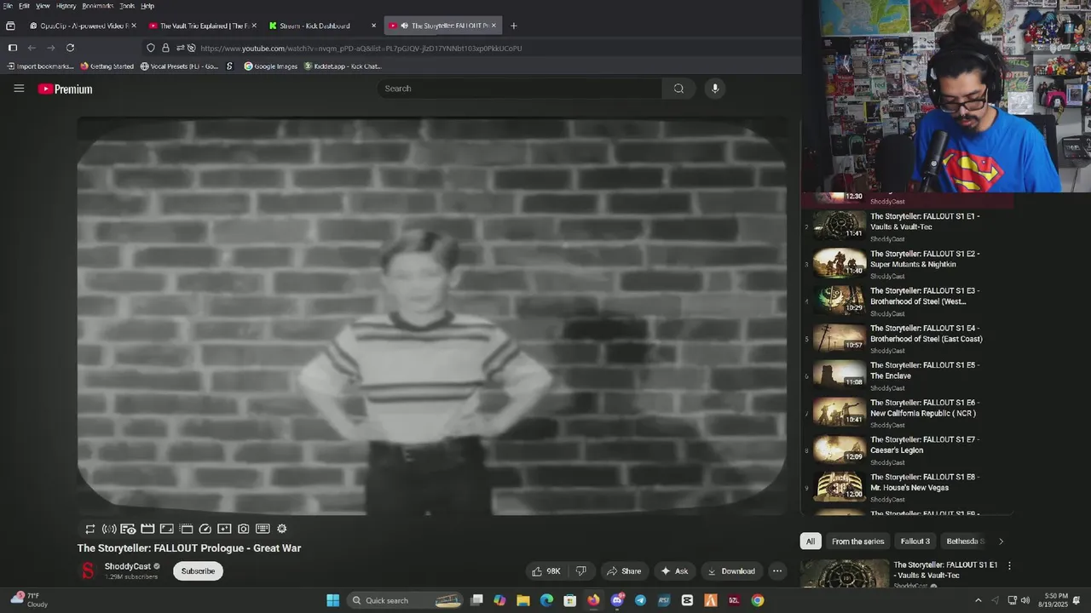Open the enhancer settings gear icon
1091x613 pixels.
pyautogui.click(x=282, y=529)
